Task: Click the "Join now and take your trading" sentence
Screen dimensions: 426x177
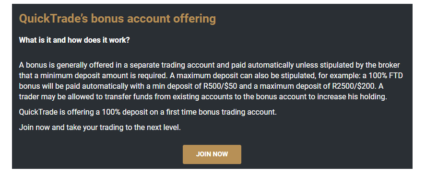Action: pos(100,127)
